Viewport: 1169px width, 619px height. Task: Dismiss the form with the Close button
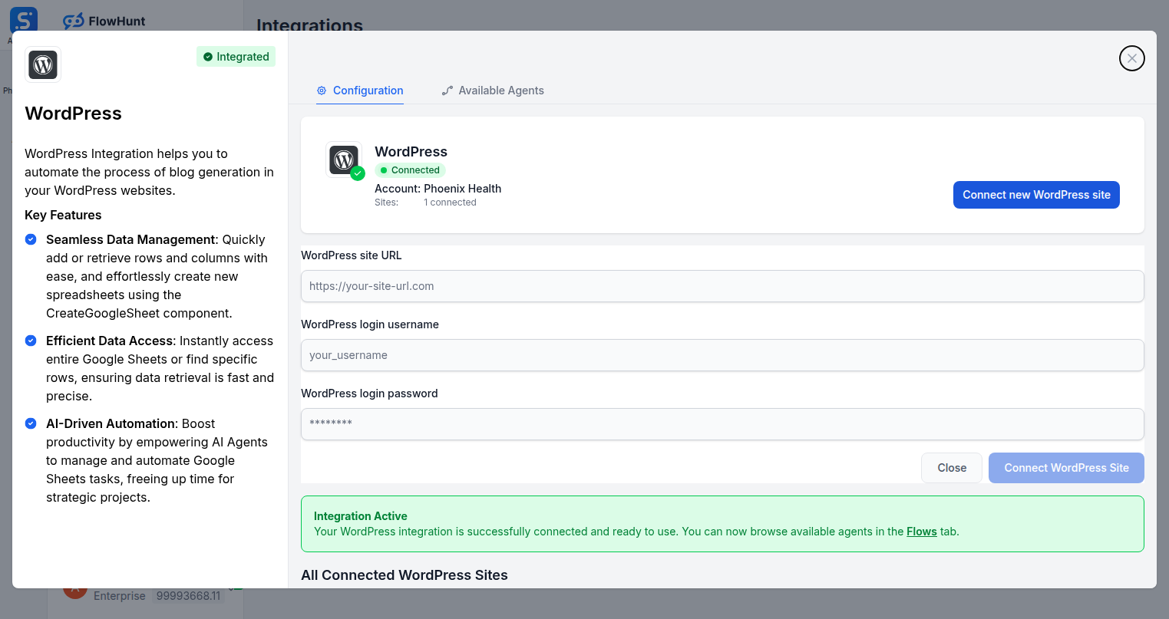951,467
